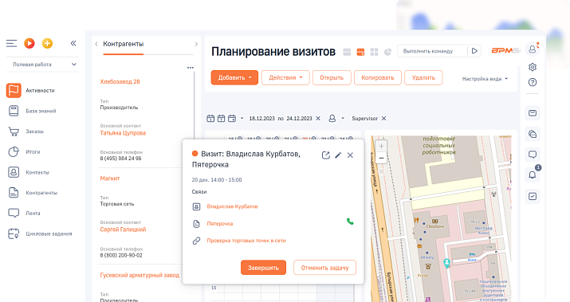Open Гусевский арматурный завод link
Viewport: 570px width, 302px height.
pos(140,276)
